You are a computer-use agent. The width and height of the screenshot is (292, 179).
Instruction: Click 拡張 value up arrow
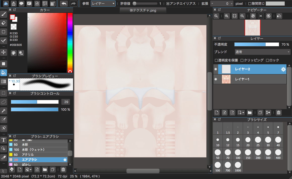(x=232, y=4)
